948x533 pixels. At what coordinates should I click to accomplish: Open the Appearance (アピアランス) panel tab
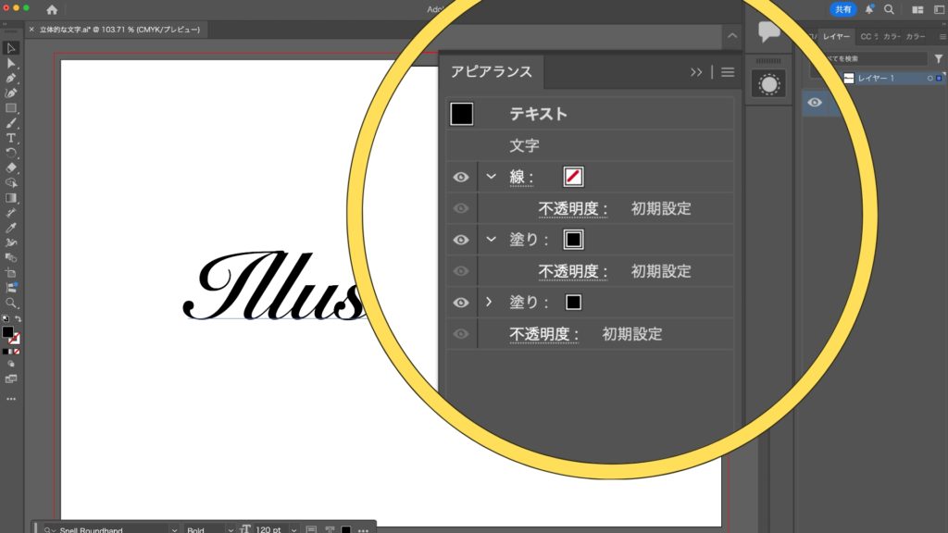(x=491, y=72)
